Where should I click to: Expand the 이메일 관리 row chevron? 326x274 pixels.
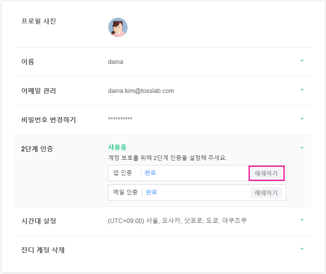(302, 90)
